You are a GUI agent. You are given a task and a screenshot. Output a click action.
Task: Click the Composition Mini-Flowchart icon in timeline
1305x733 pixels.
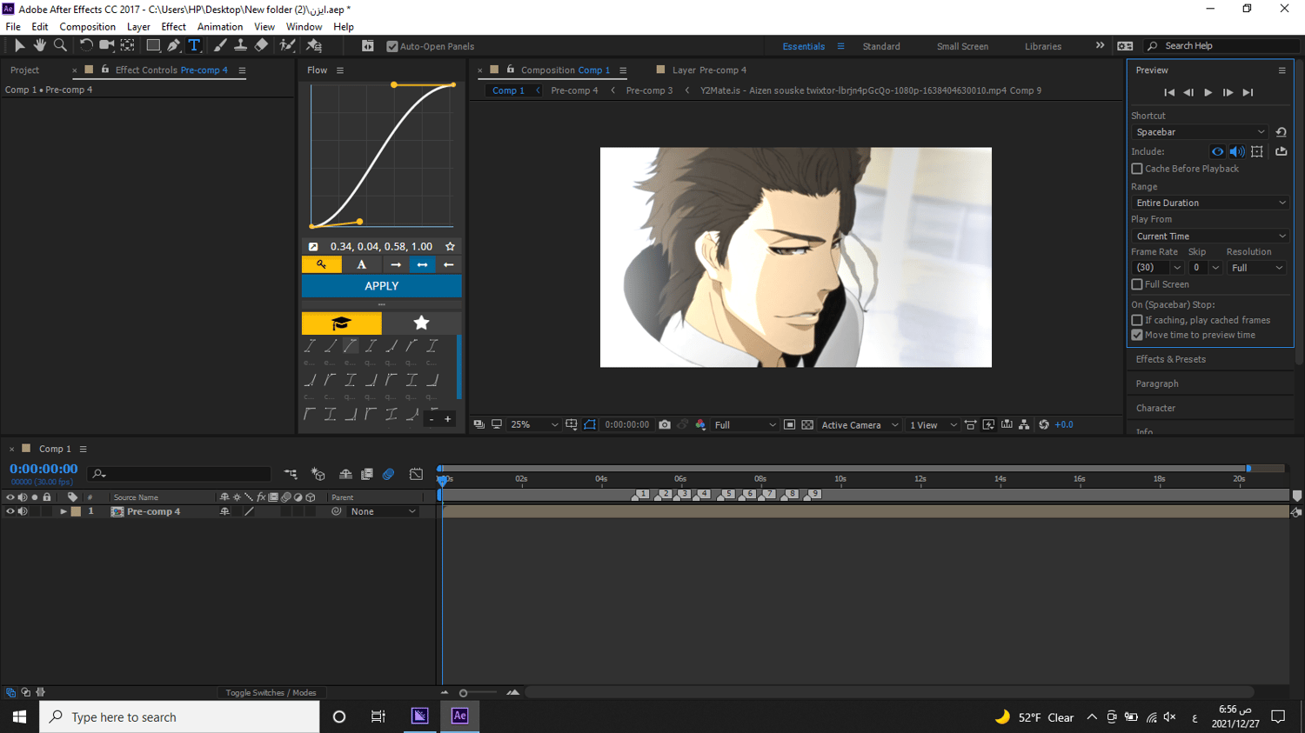pyautogui.click(x=291, y=474)
